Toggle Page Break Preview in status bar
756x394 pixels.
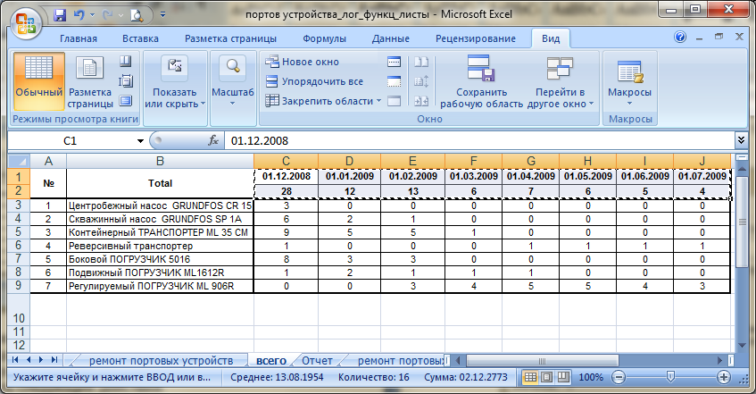pos(563,377)
